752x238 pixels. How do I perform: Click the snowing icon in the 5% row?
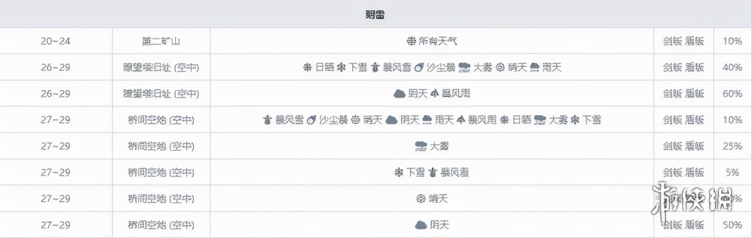coord(399,172)
